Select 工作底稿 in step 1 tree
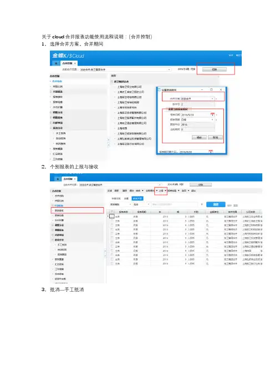This screenshot has height=390, width=275. click(x=58, y=159)
